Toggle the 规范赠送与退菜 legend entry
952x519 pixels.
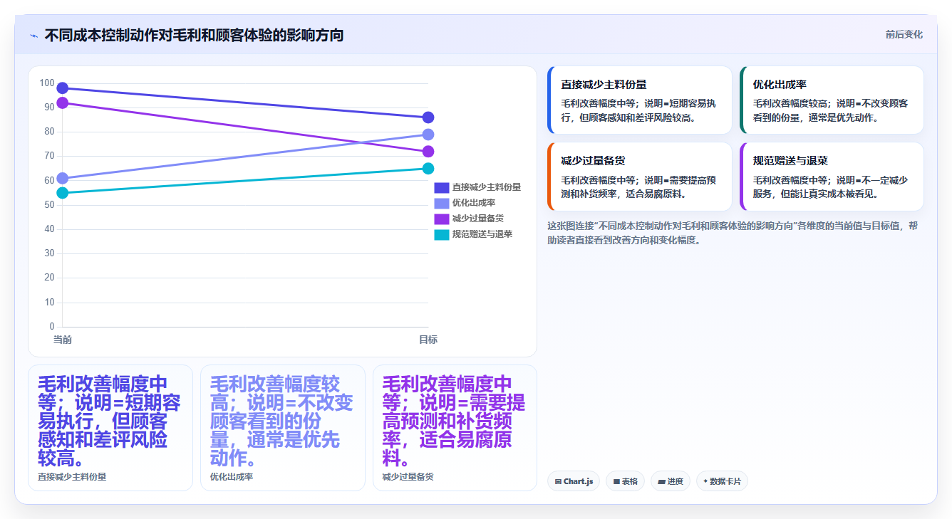click(473, 234)
